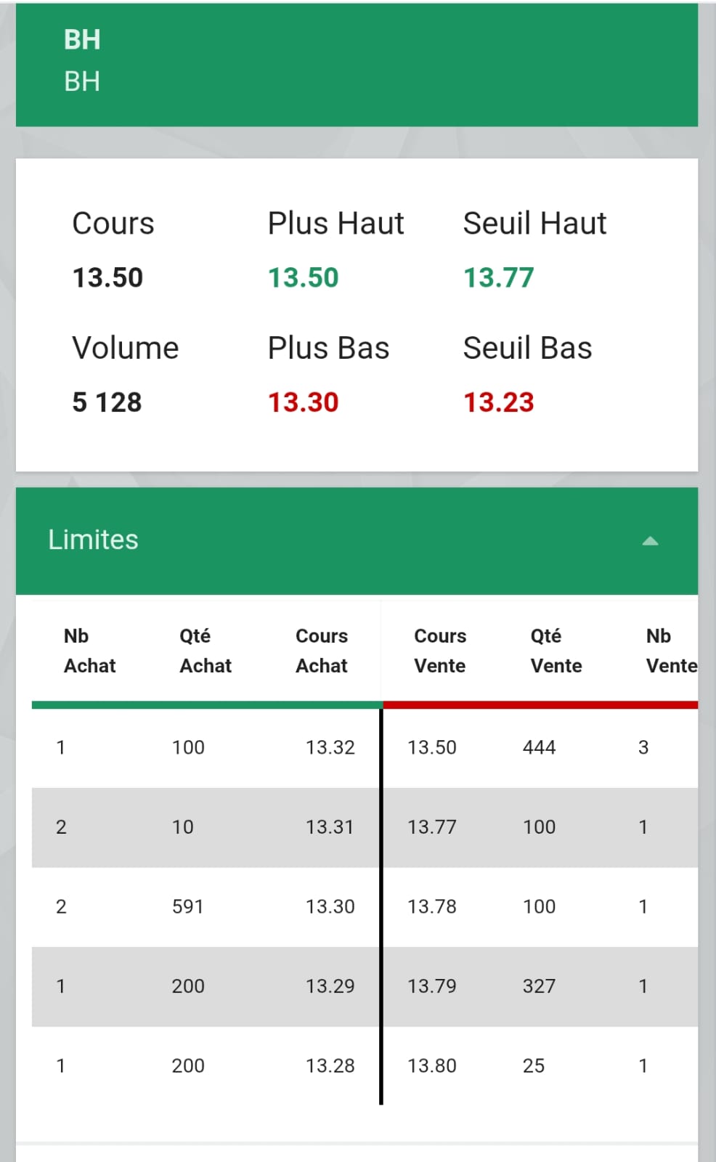Tap the Volume value 5 128
Viewport: 716px width, 1162px height.
coord(107,402)
